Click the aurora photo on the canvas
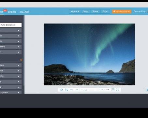Viewport: 148px width, 118px height. [89, 54]
